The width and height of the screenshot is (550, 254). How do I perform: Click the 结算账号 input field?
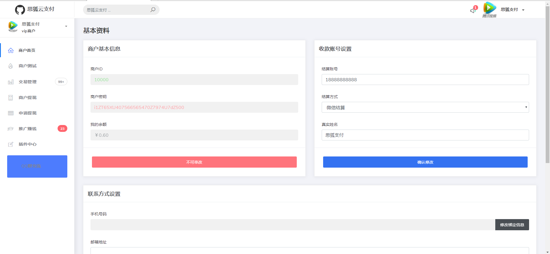[425, 80]
